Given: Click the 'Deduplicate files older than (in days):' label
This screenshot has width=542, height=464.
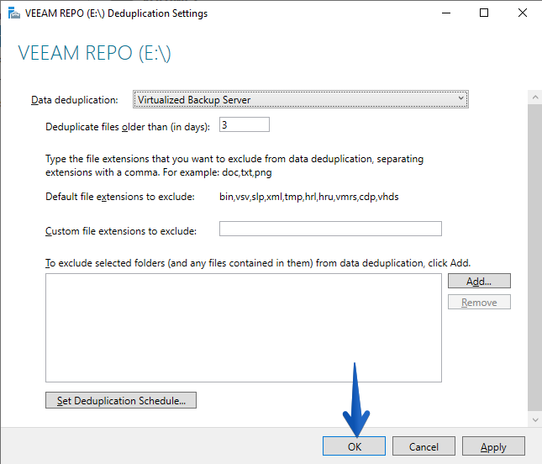Looking at the screenshot, I should click(128, 127).
